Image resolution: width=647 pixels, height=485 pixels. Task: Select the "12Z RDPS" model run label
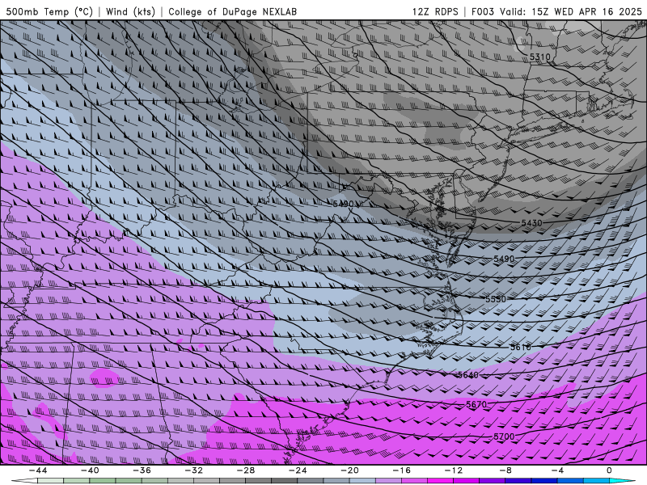[x=435, y=11]
